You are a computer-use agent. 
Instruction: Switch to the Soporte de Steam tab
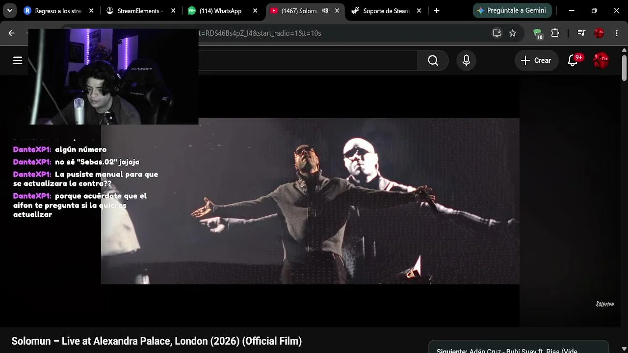click(x=386, y=11)
